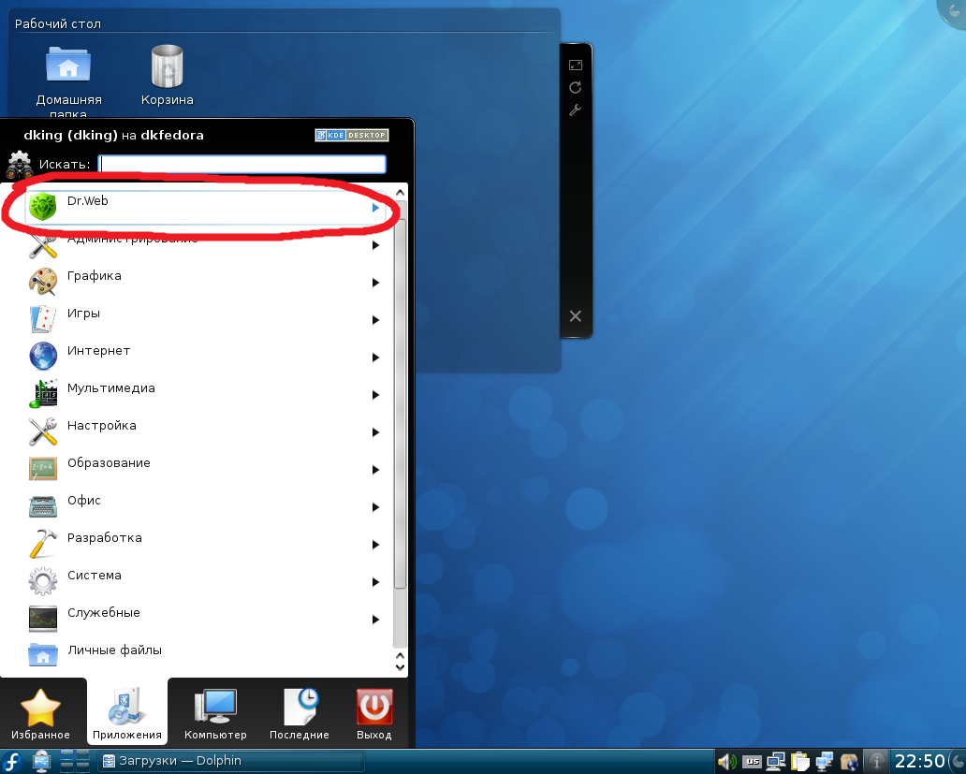The height and width of the screenshot is (774, 966).
Task: Expand the Настройка submenu arrow
Action: click(375, 433)
